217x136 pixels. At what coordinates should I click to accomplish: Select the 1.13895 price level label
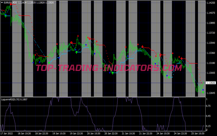coord(211,23)
